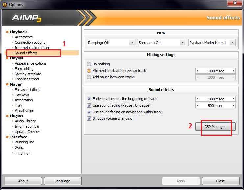This screenshot has width=244, height=190.
Task: Open Internet radio capture page
Action: point(33,48)
